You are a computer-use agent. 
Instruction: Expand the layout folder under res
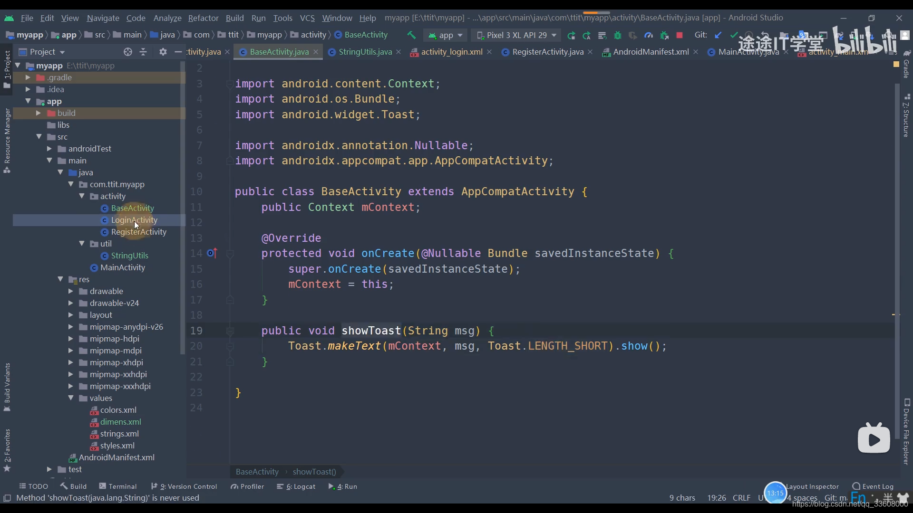pos(71,315)
